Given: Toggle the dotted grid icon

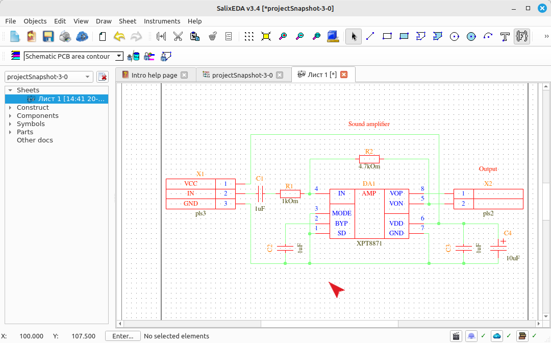Looking at the screenshot, I should click(249, 36).
